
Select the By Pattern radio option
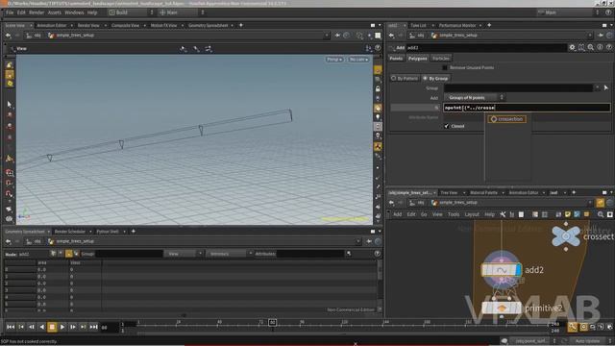point(405,79)
